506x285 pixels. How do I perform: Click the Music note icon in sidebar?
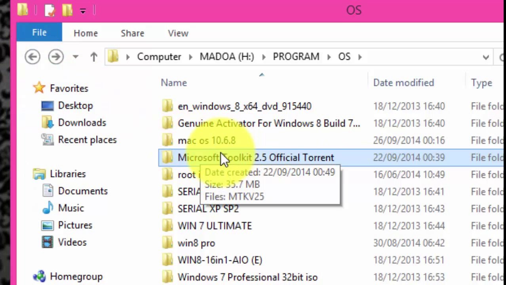48,208
